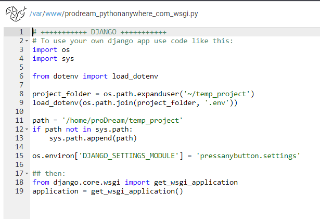Click the '~/temp_project' string on line 8
This screenshot has width=320, height=219.
click(217, 94)
